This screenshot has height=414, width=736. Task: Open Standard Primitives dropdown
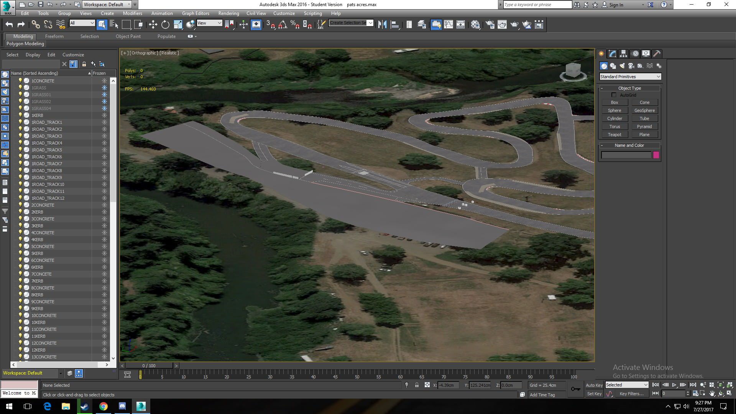click(x=630, y=77)
